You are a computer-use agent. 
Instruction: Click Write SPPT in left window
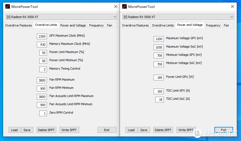[x=69, y=130]
